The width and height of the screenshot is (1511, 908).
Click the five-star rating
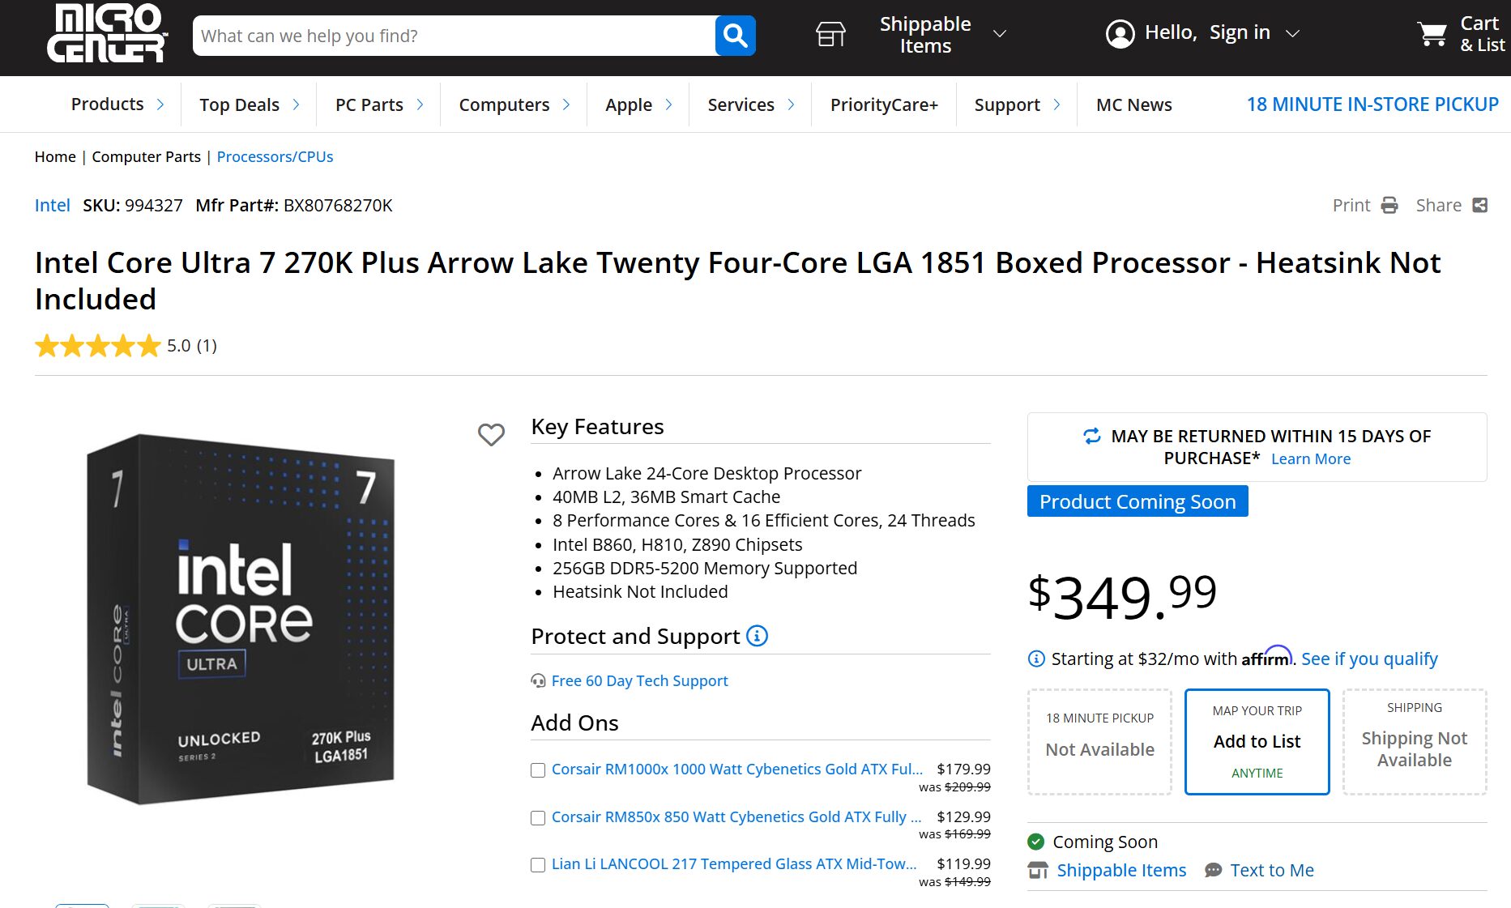[x=98, y=347]
